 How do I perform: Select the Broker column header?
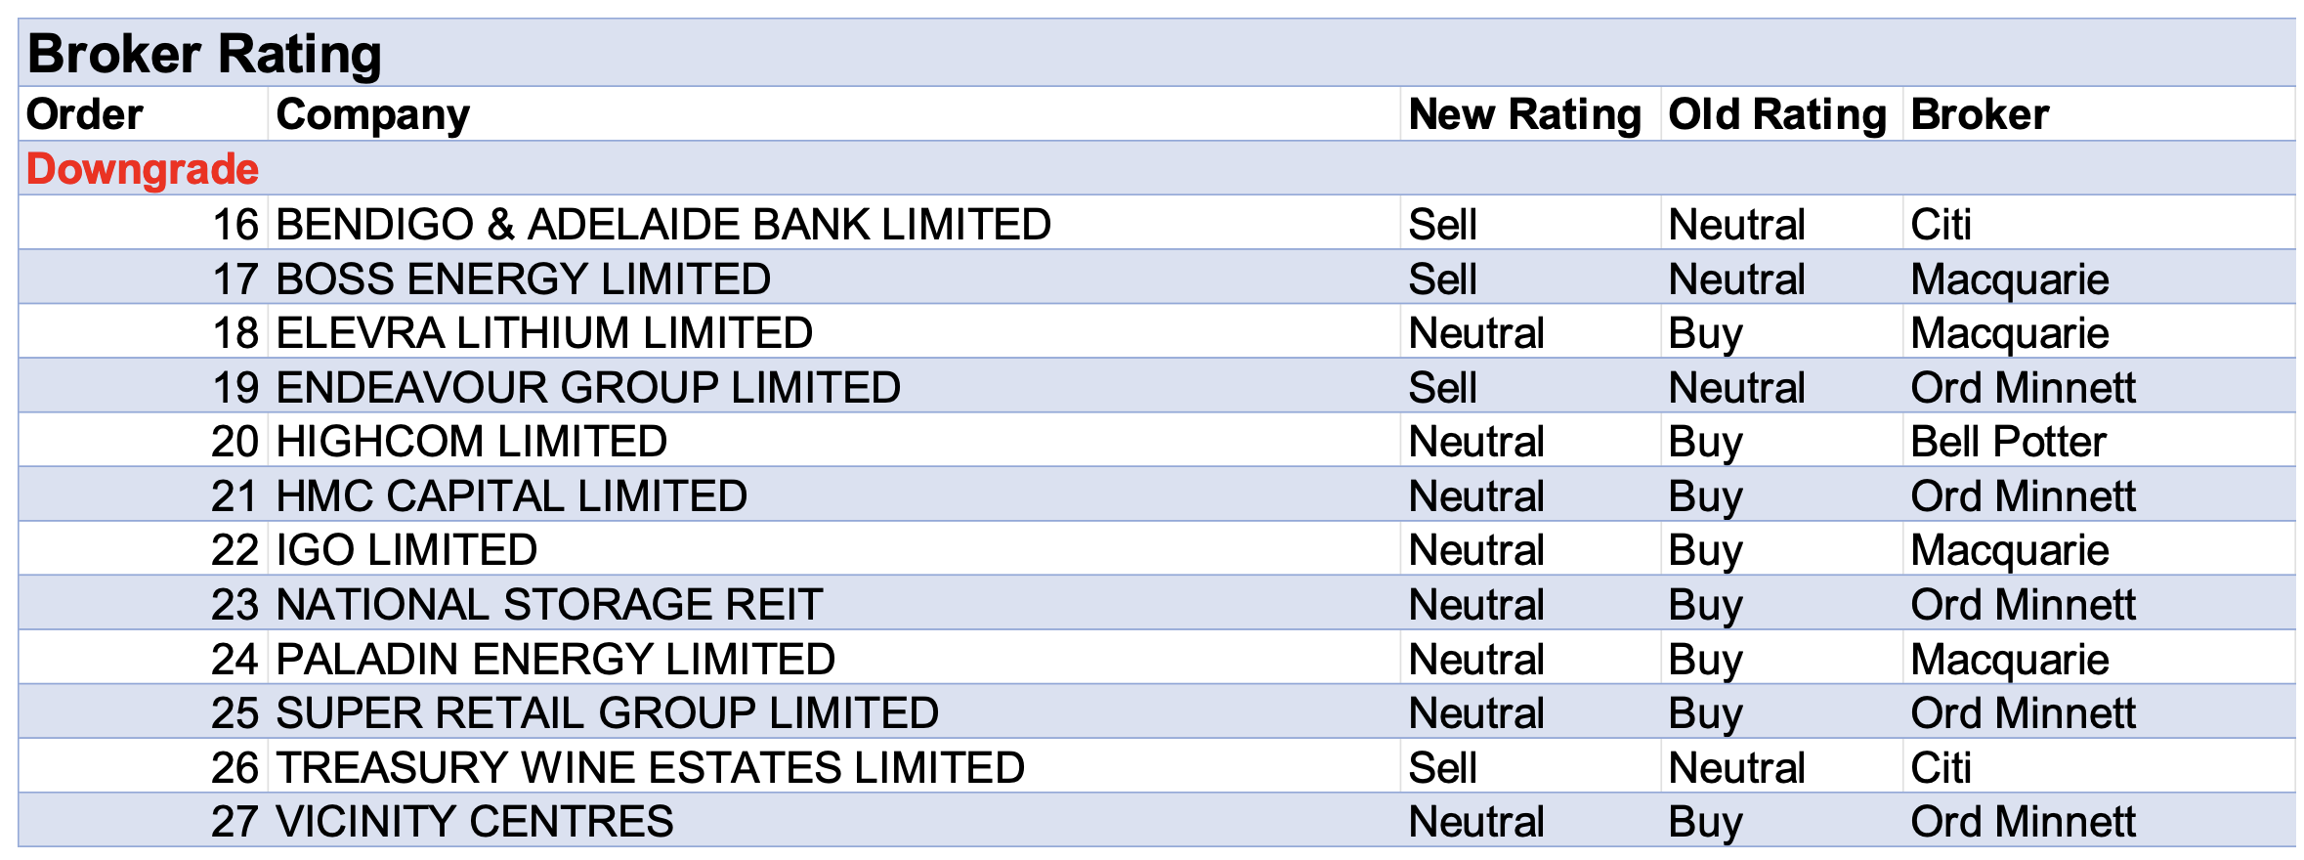(1980, 114)
